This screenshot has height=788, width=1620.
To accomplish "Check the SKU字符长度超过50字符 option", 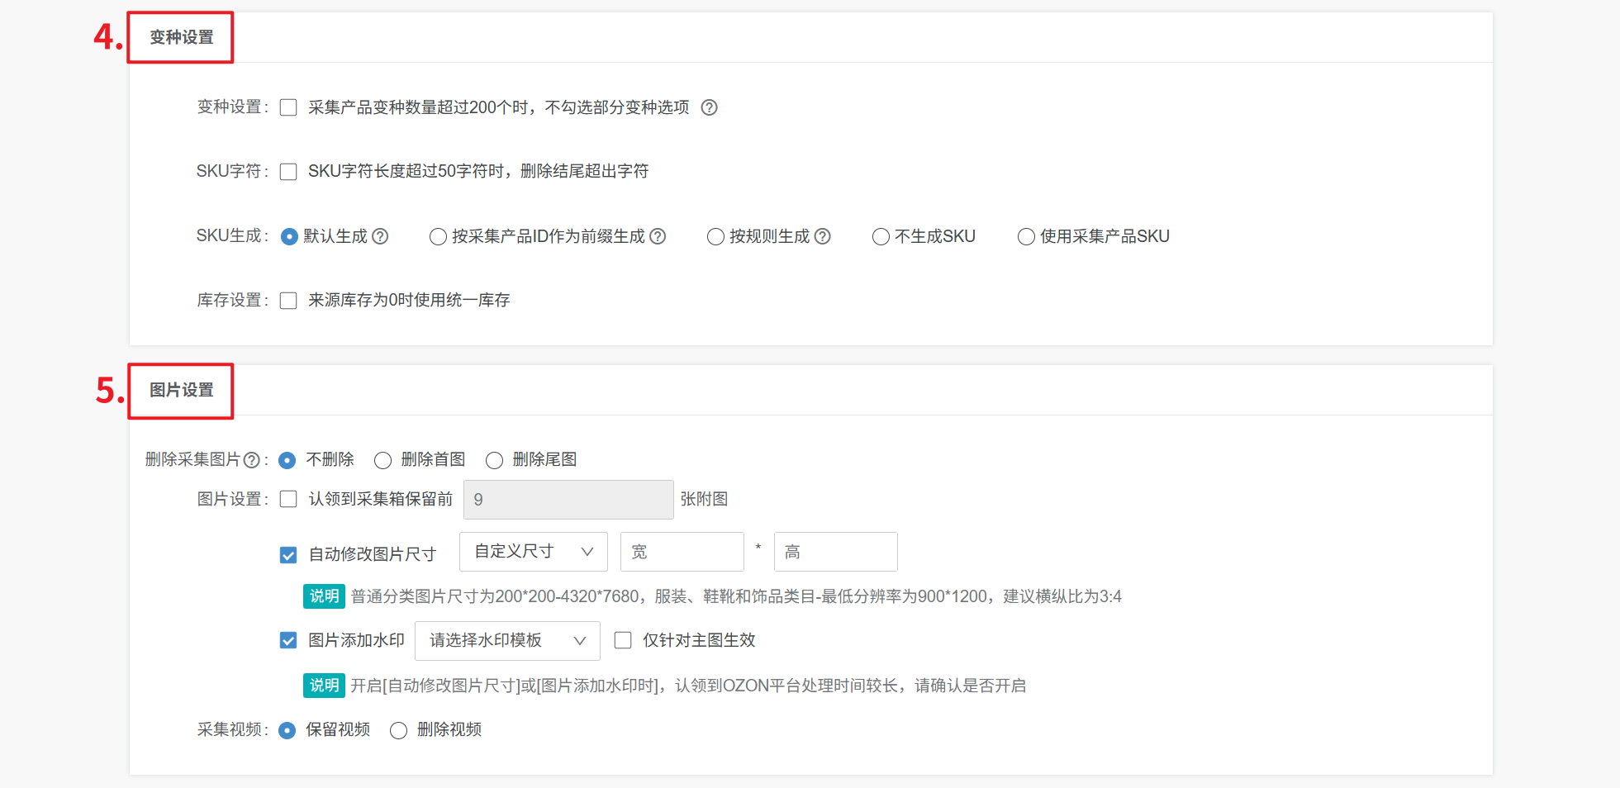I will pyautogui.click(x=288, y=172).
